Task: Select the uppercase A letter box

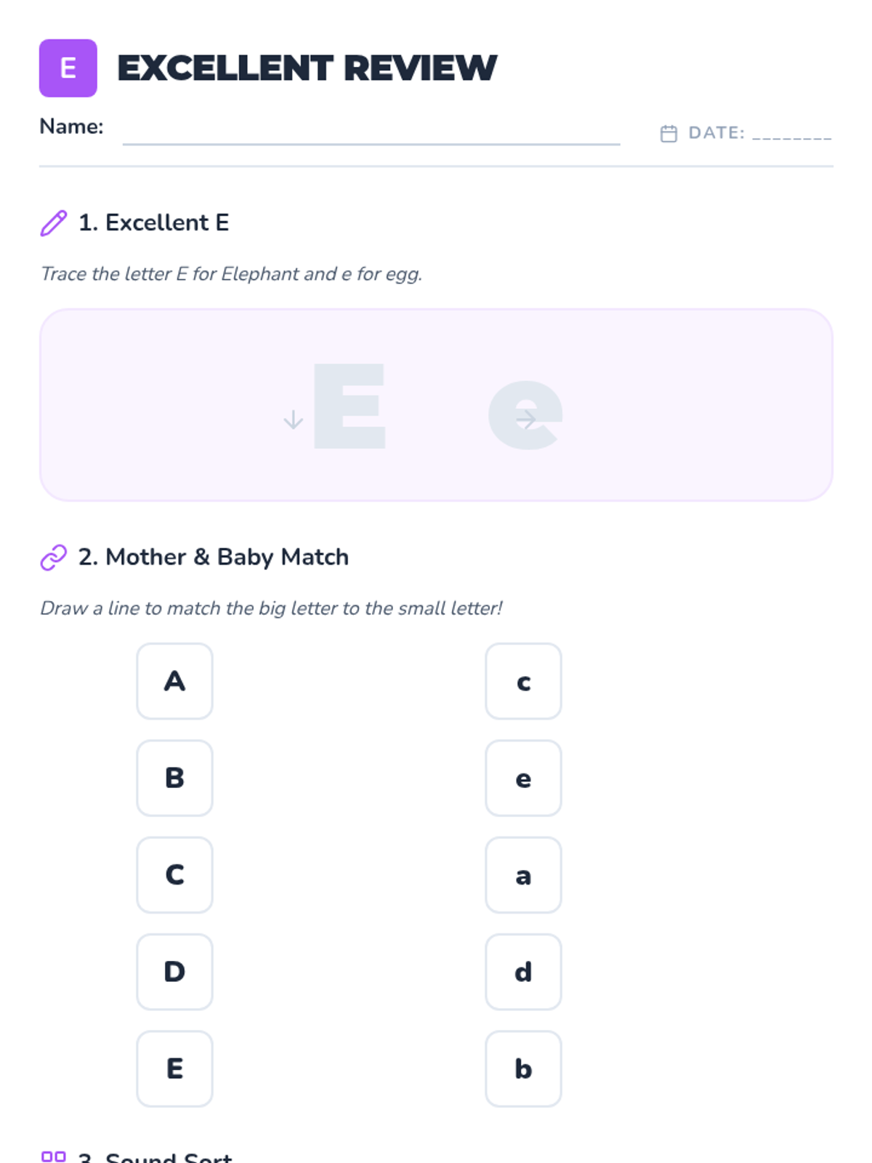Action: click(174, 681)
